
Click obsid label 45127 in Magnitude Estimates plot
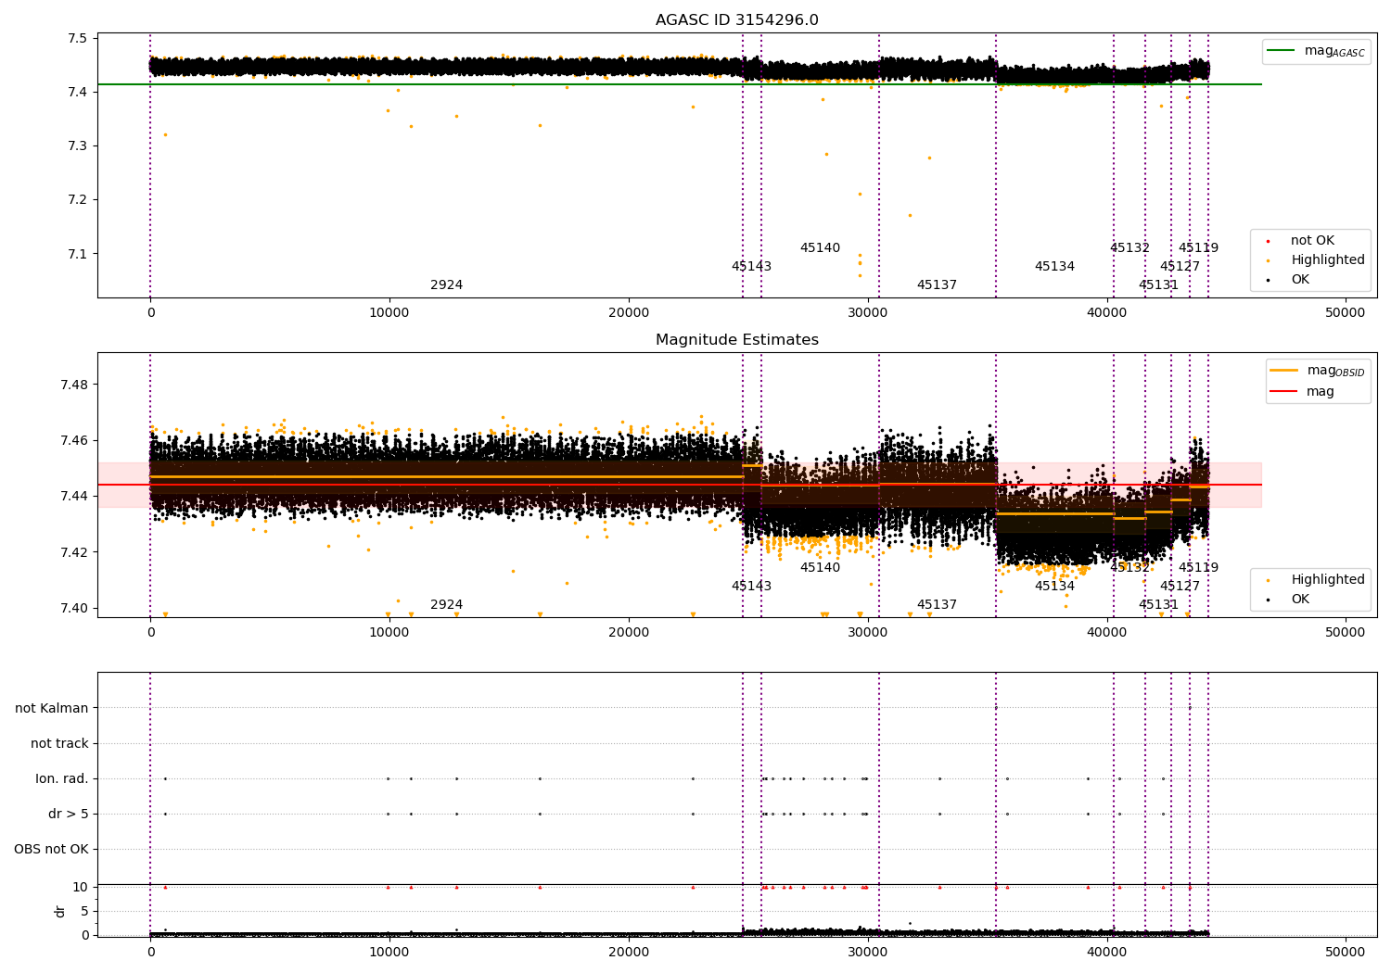pos(1180,587)
